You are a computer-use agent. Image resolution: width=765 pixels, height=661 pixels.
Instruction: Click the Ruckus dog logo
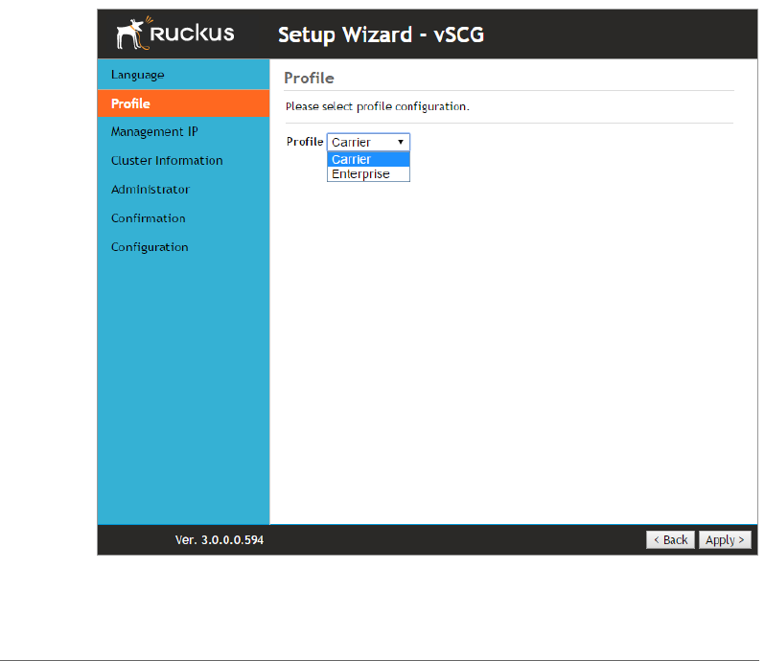click(133, 34)
